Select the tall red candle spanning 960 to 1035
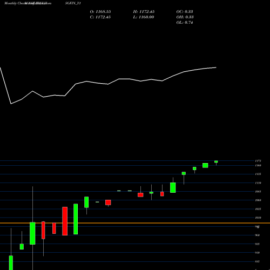The width and height of the screenshot is (270, 270). click(x=65, y=221)
